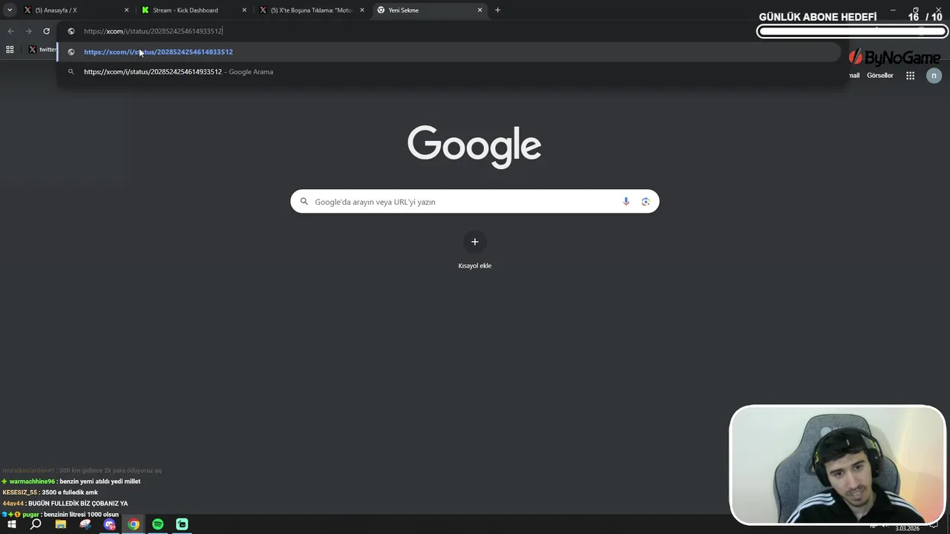Viewport: 950px width, 534px height.
Task: Click the webcam overlay thumbnail
Action: 837,465
